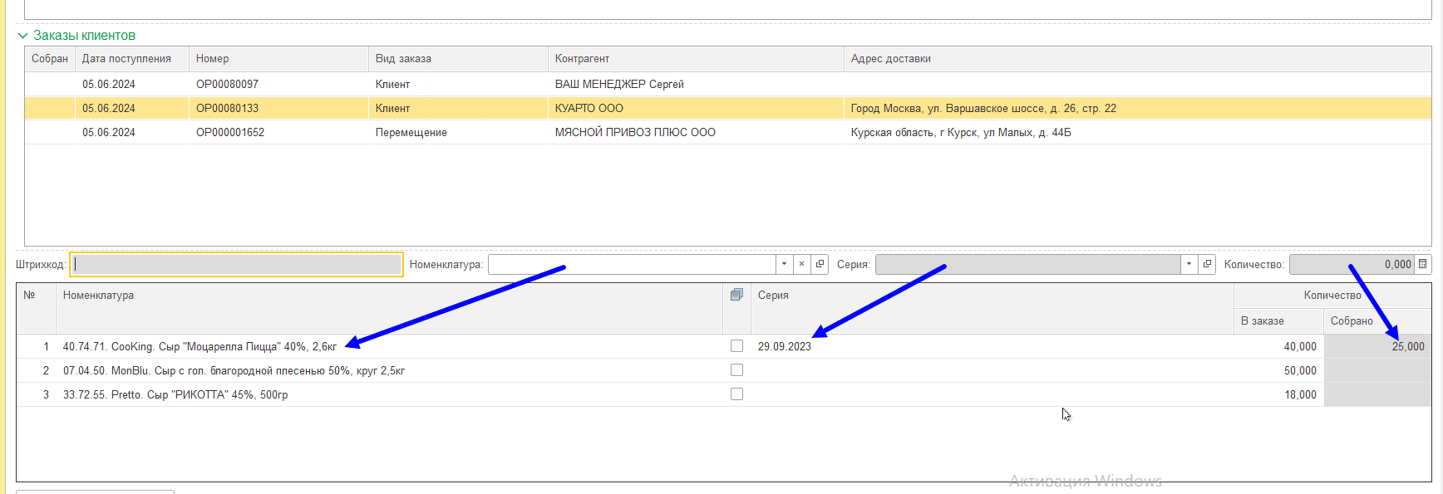Viewport: 1443px width, 494px height.
Task: Open the selected Серия item
Action: [1207, 264]
